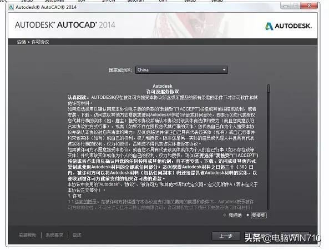This screenshot has height=250, width=329.
Task: Close the AutoCAD 2014 installer window
Action: 309,6
